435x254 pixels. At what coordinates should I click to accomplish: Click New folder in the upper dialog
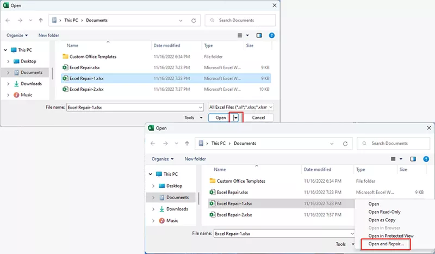click(x=48, y=35)
